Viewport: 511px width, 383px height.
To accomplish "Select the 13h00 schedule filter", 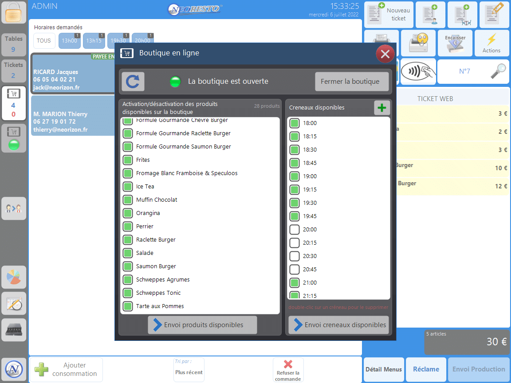I will coord(69,40).
